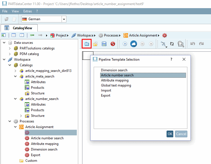Cancel the Pipeline Template Selection dialog
Viewport: 211px width, 164px height.
181,134
